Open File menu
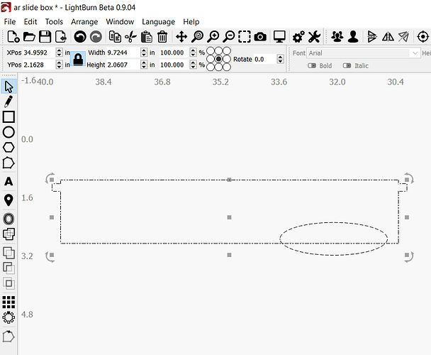 tap(10, 21)
